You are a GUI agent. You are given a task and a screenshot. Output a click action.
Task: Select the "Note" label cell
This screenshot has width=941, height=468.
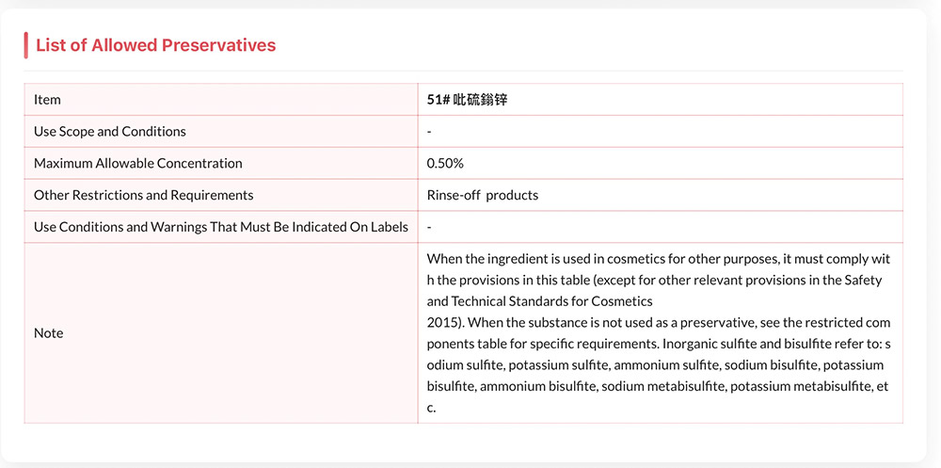[x=49, y=333]
